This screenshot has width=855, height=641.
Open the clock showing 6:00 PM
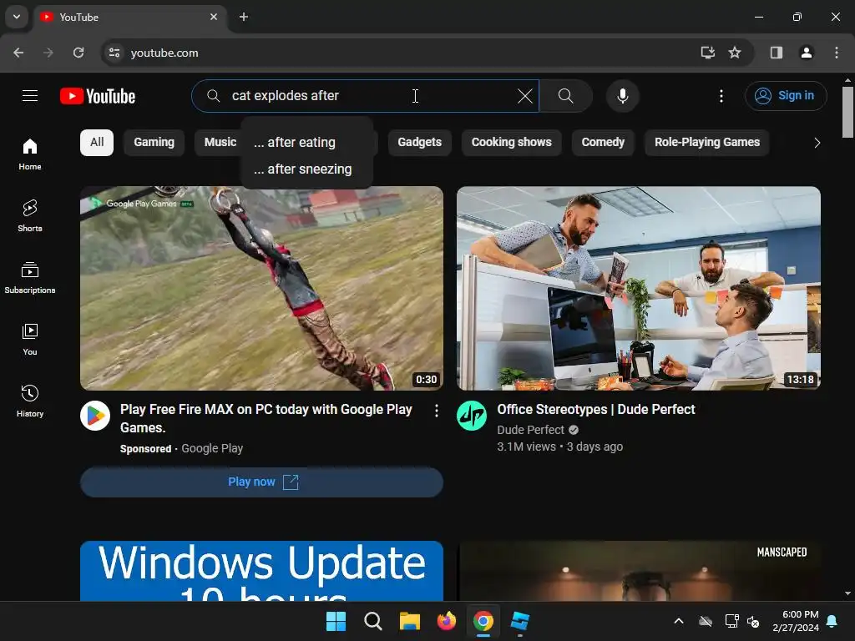[796, 621]
